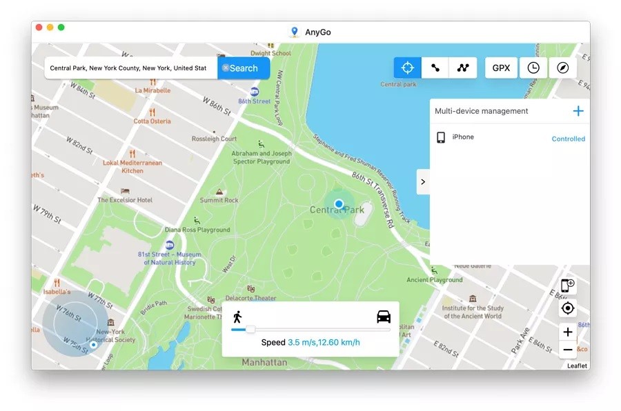Click the Summit Rock mountain icon

(x=219, y=192)
